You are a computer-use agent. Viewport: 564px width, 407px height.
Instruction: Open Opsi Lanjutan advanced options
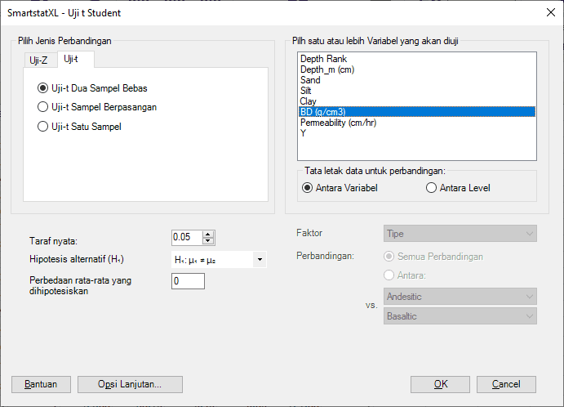(x=130, y=384)
